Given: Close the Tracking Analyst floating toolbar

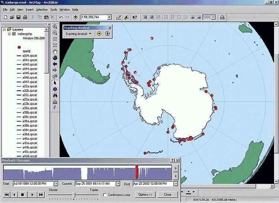Looking at the screenshot, I should [x=109, y=28].
